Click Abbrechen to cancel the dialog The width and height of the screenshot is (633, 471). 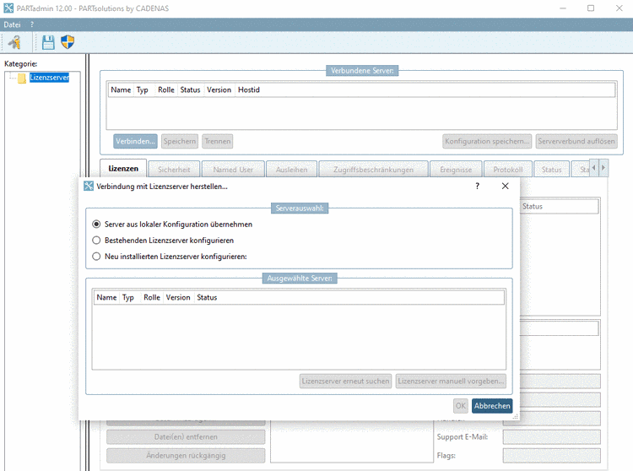point(492,406)
